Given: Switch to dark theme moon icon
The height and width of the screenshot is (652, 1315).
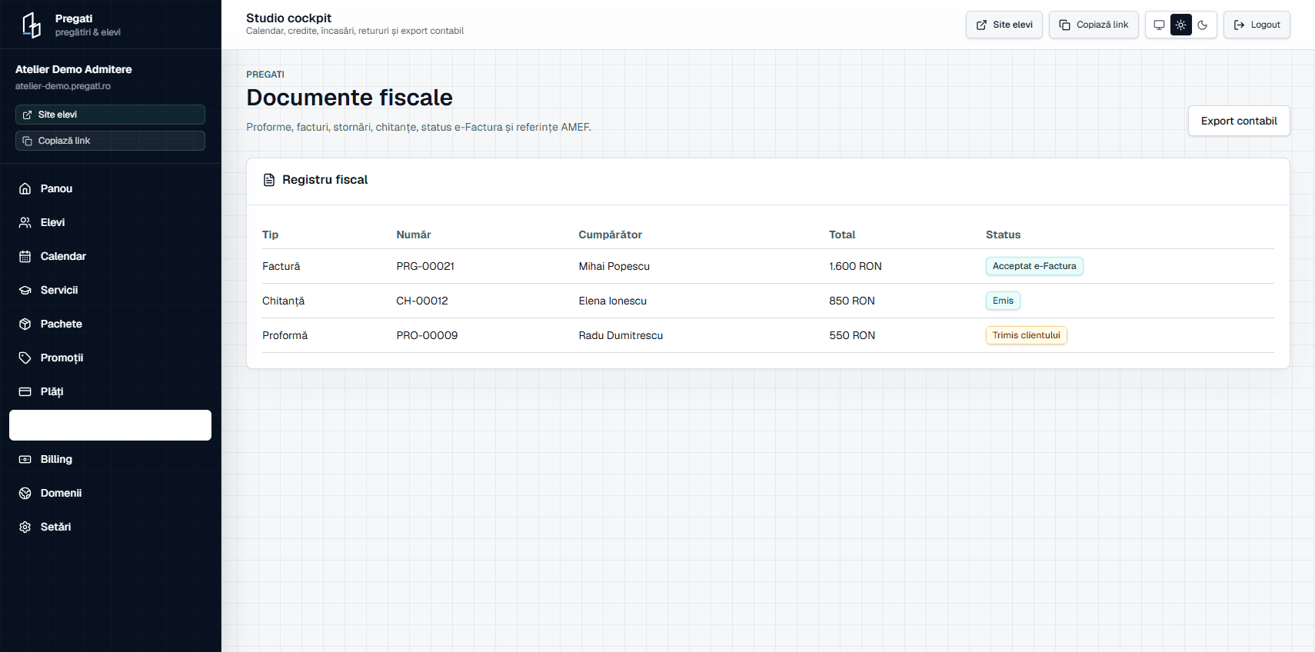Looking at the screenshot, I should click(x=1203, y=25).
